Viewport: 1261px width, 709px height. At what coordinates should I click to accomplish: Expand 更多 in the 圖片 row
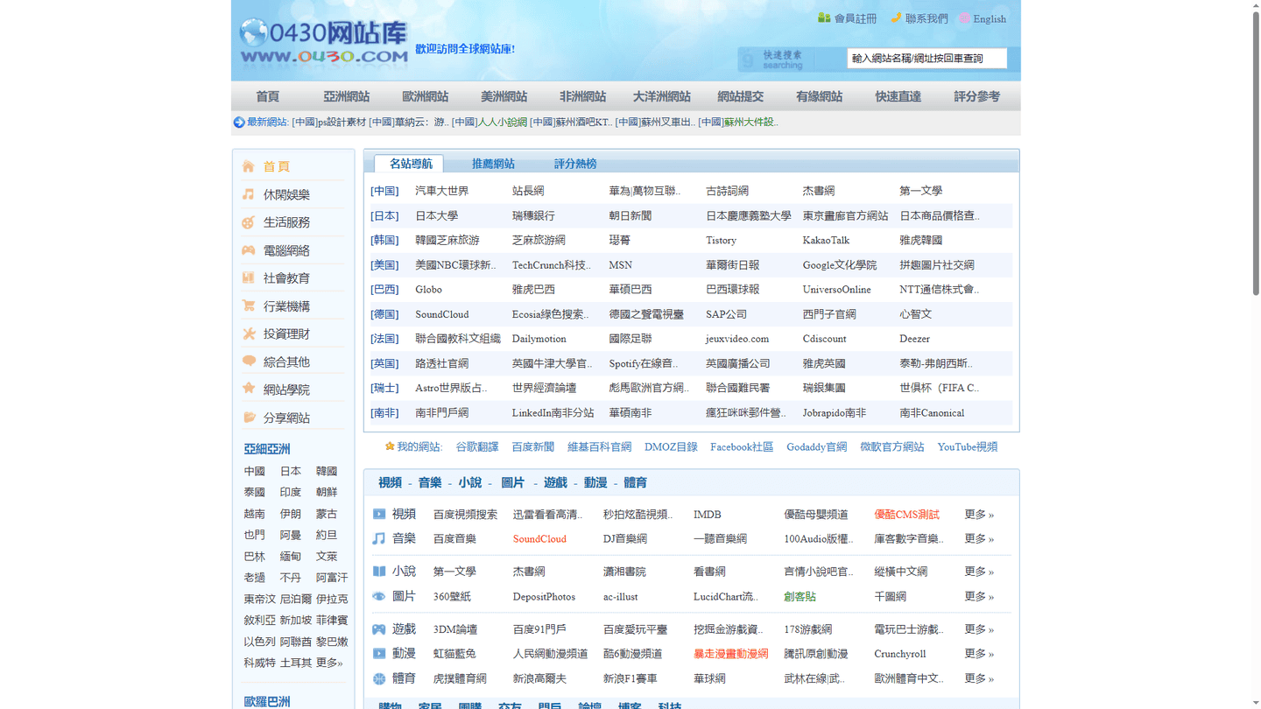point(979,597)
